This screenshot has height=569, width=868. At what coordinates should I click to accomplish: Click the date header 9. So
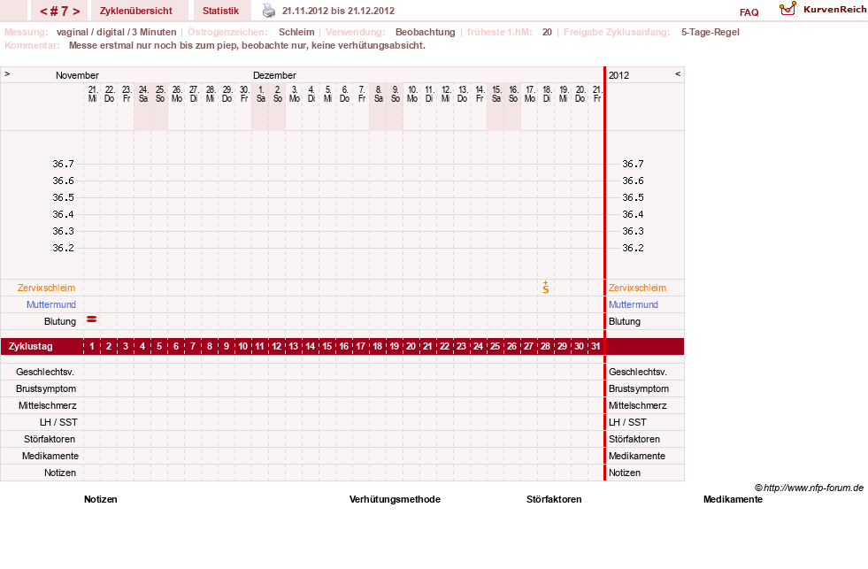tap(396, 94)
